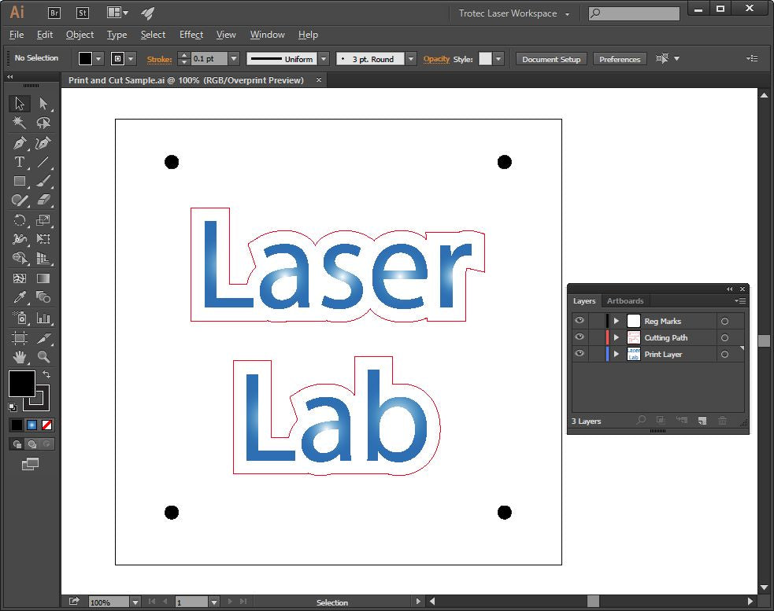Pick the Magic Wand tool

tap(20, 123)
